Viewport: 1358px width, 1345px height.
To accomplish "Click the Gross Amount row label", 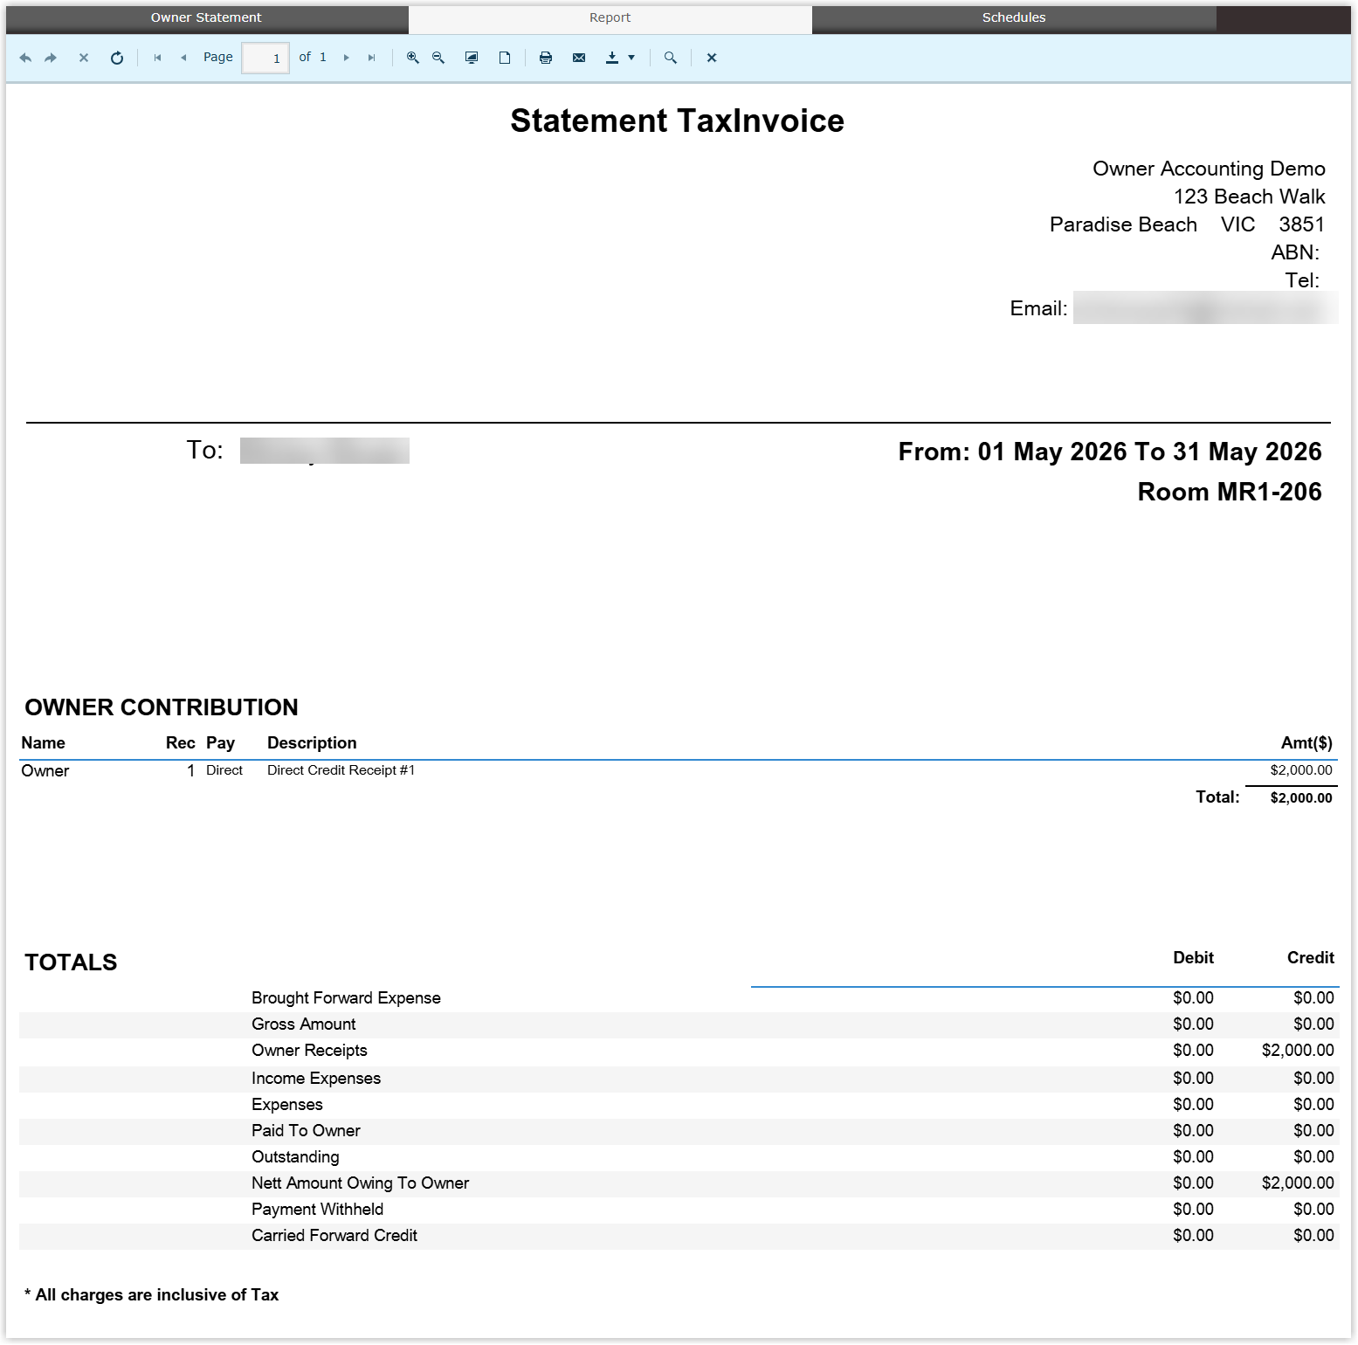I will point(303,1024).
